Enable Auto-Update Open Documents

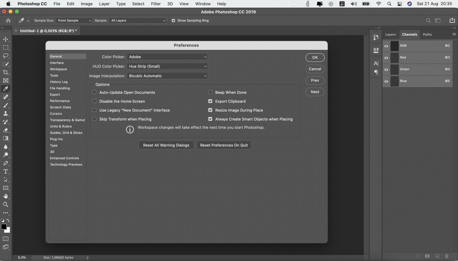click(x=94, y=92)
